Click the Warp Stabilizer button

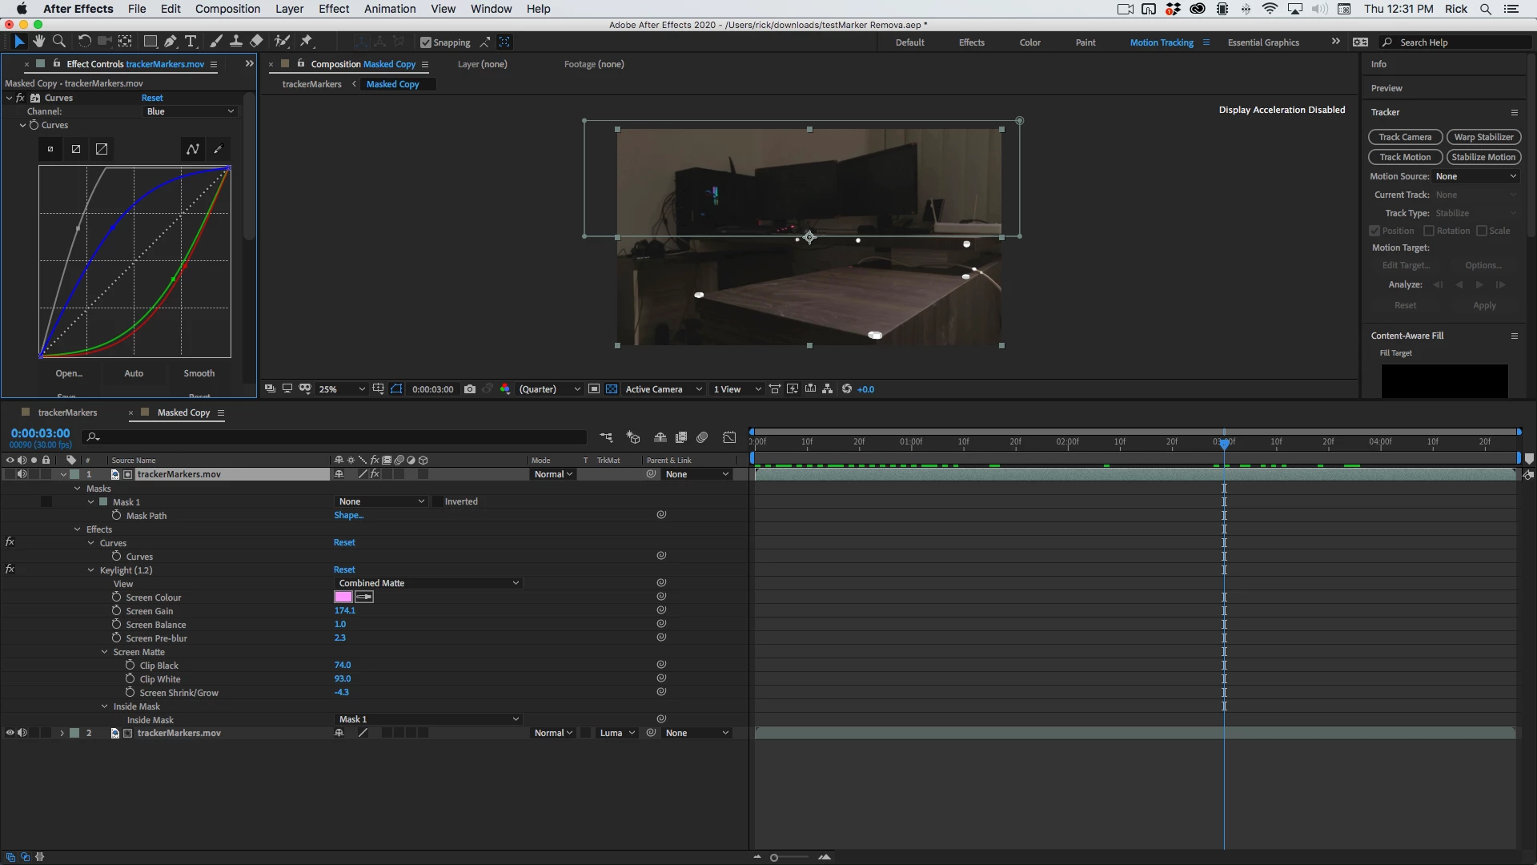1483,137
